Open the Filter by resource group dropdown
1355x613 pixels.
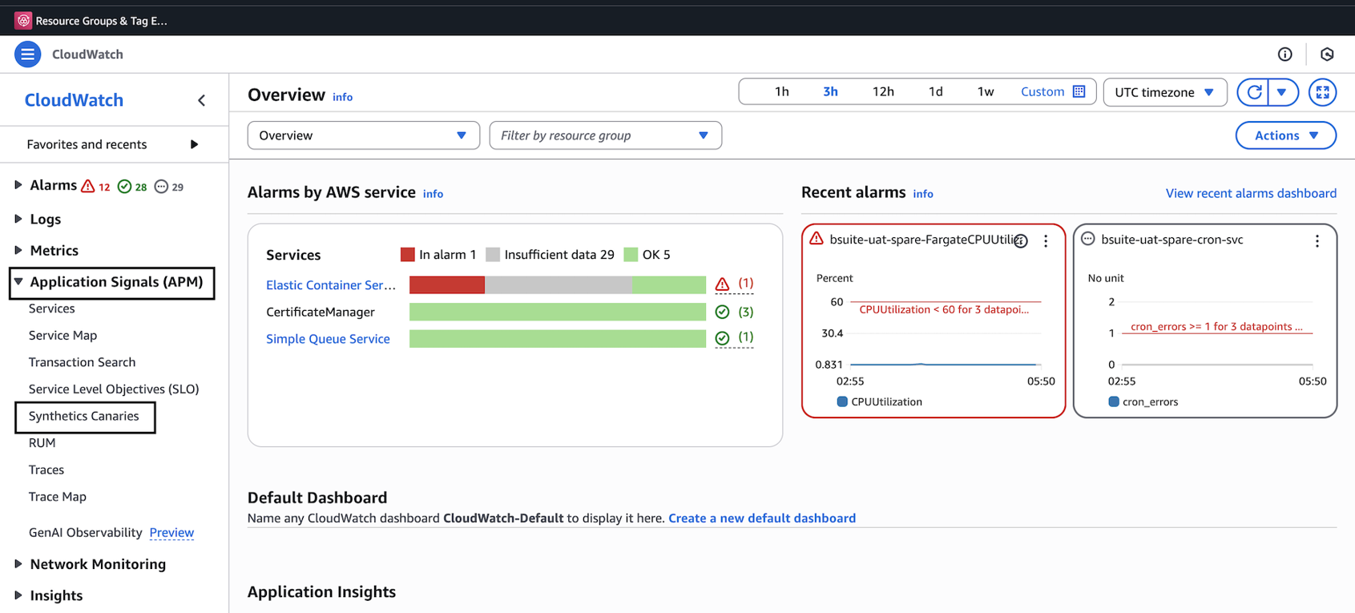tap(605, 135)
